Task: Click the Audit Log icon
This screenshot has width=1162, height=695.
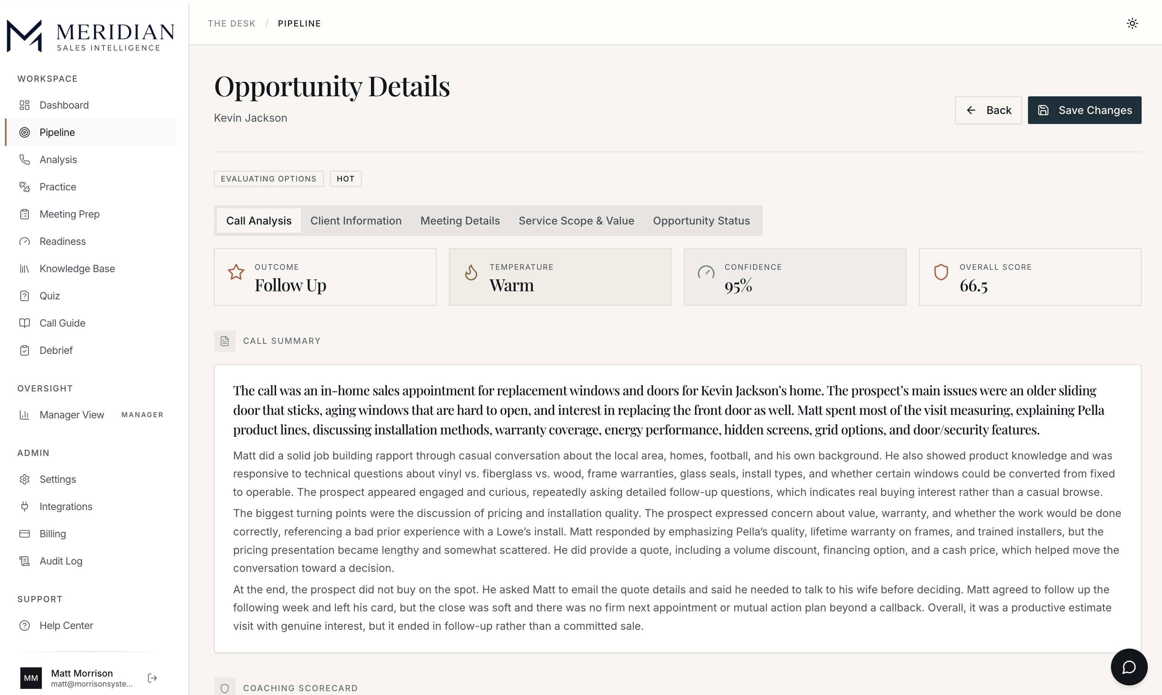Action: tap(24, 561)
